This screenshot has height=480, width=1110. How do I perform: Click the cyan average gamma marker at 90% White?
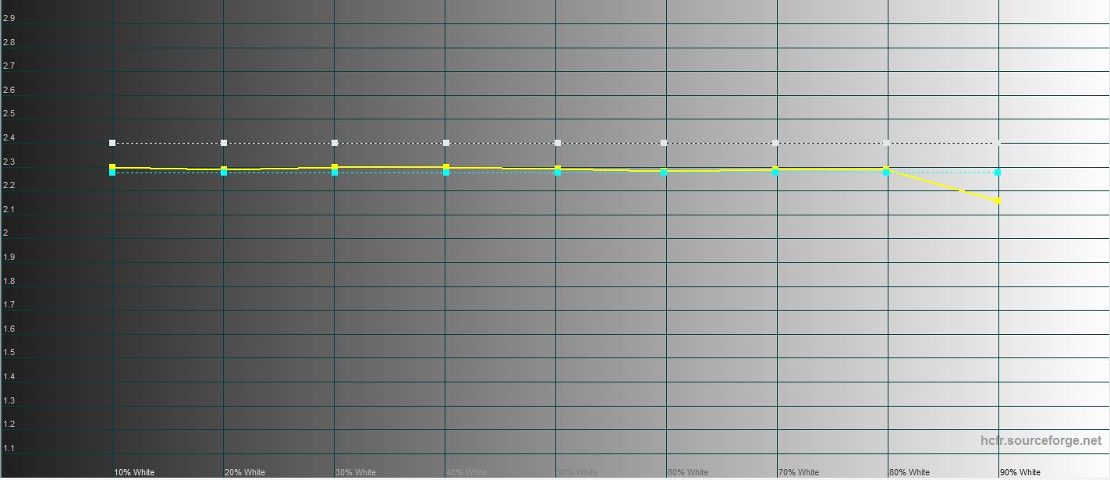tap(998, 172)
